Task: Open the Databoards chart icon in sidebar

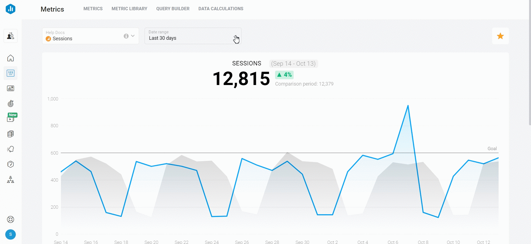Action: pyautogui.click(x=11, y=88)
